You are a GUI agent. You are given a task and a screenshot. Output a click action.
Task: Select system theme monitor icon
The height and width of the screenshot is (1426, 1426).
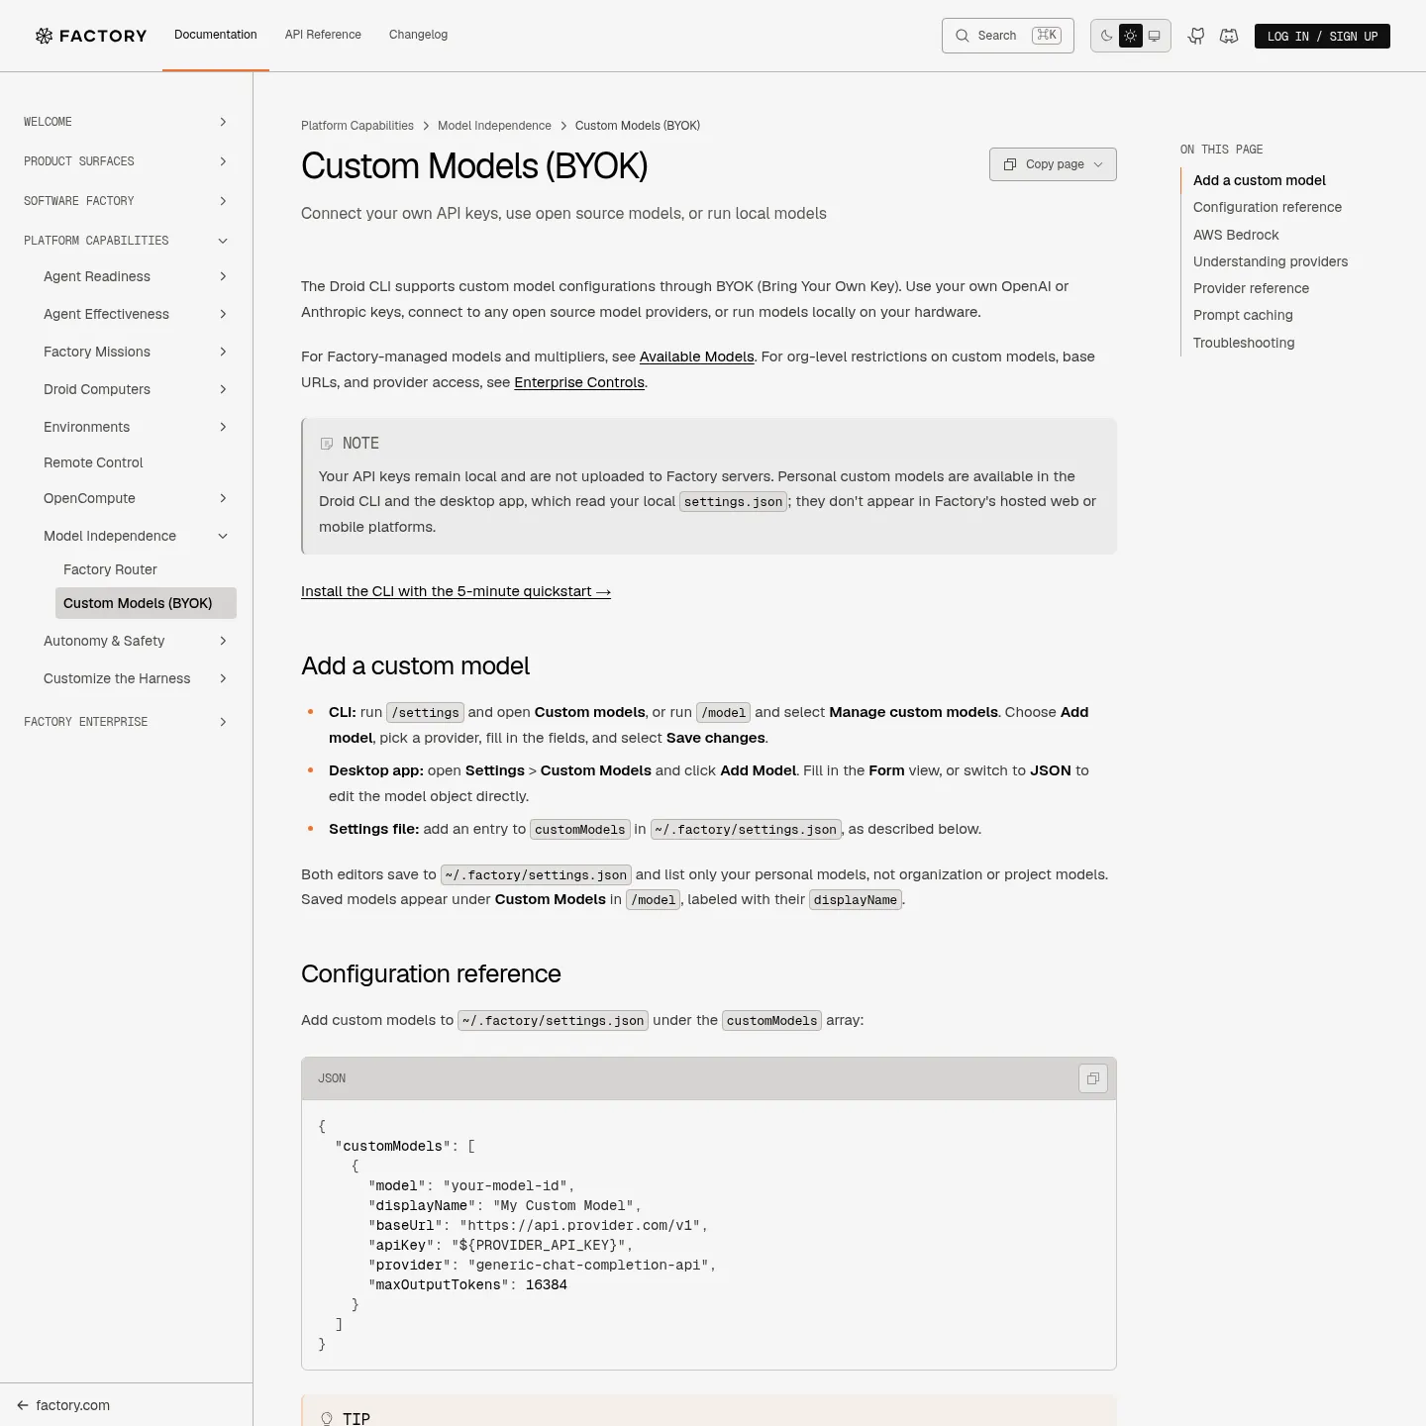coord(1154,36)
